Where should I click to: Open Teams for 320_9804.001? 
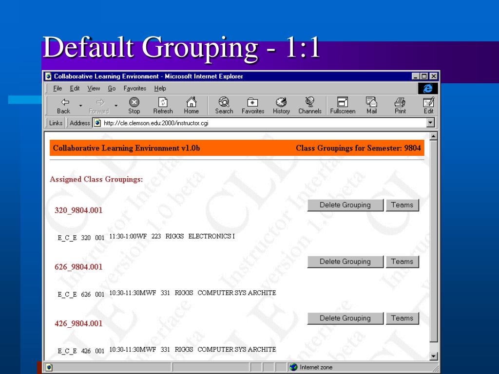coord(402,205)
